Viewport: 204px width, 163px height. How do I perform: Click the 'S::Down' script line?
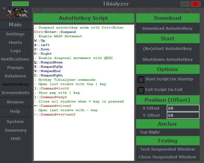coord(42,49)
